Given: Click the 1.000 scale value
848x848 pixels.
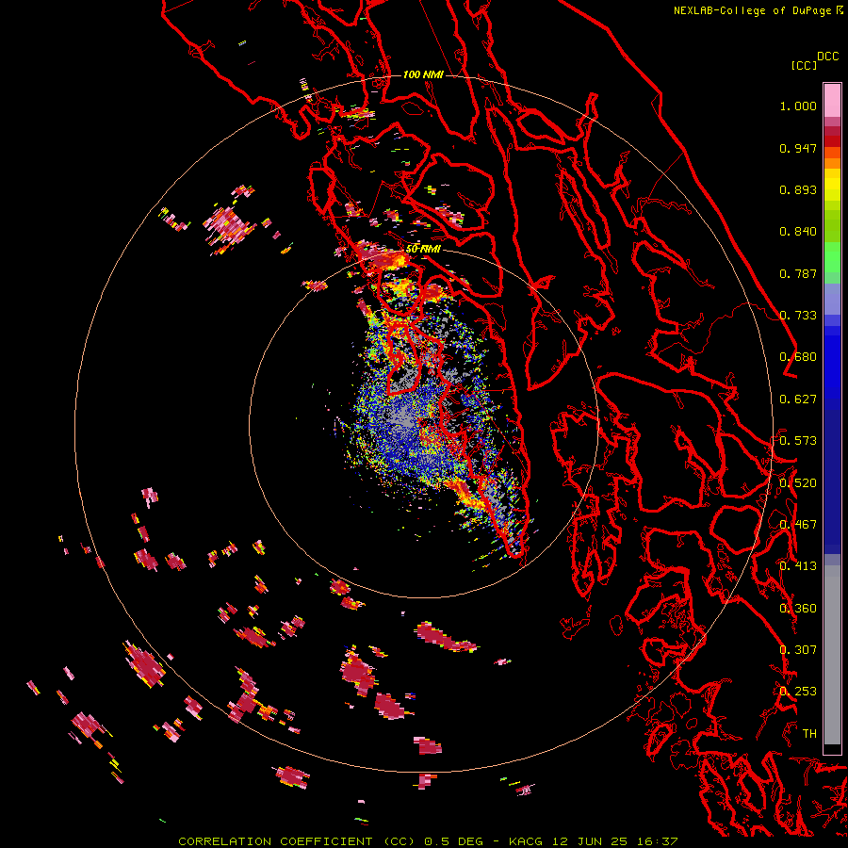Looking at the screenshot, I should tap(798, 106).
